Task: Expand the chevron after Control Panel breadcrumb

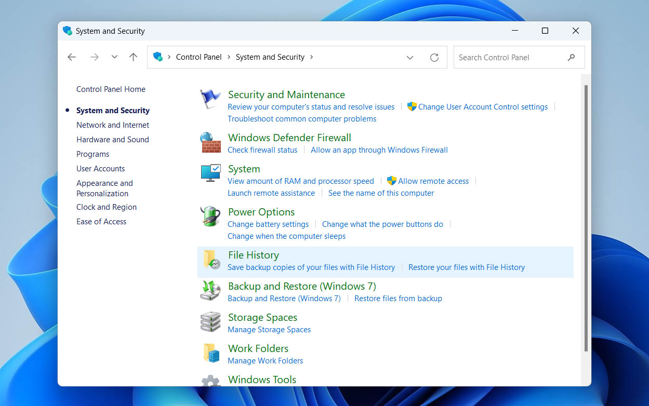Action: 229,57
